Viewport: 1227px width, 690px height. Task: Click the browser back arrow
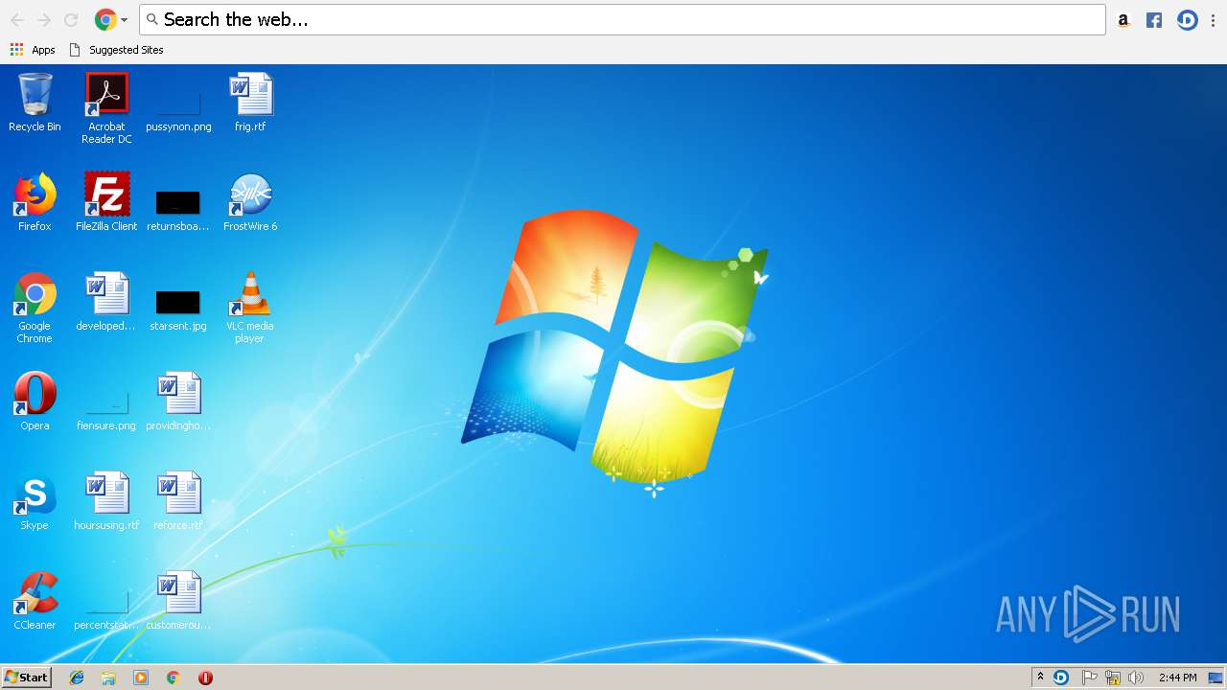17,19
